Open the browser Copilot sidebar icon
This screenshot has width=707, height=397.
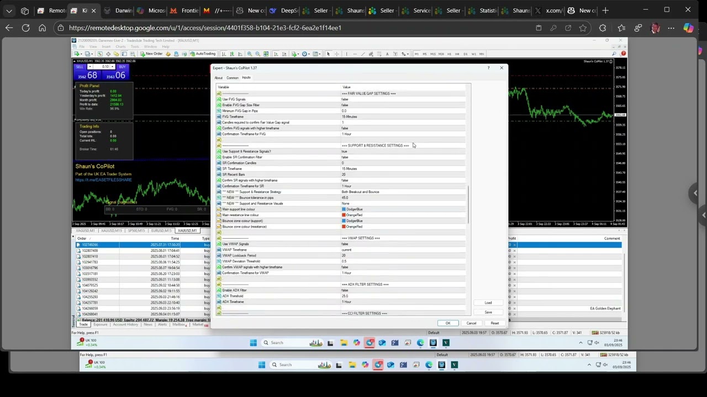click(x=688, y=28)
